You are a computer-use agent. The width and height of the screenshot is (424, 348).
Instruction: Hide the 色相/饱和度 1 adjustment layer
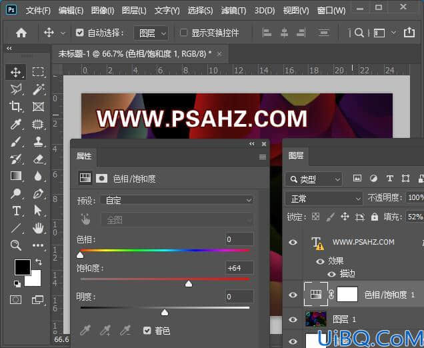[293, 295]
